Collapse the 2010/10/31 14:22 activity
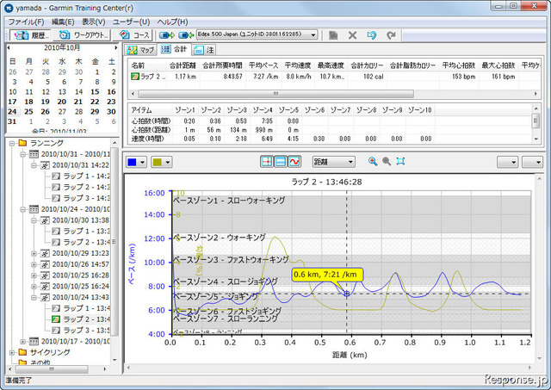551x390 pixels. [x=34, y=165]
